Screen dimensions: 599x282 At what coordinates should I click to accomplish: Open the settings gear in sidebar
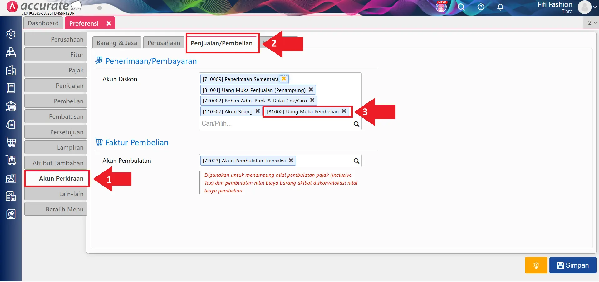11,34
